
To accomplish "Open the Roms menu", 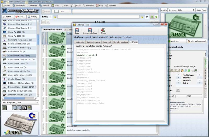I will (x=6, y=5).
